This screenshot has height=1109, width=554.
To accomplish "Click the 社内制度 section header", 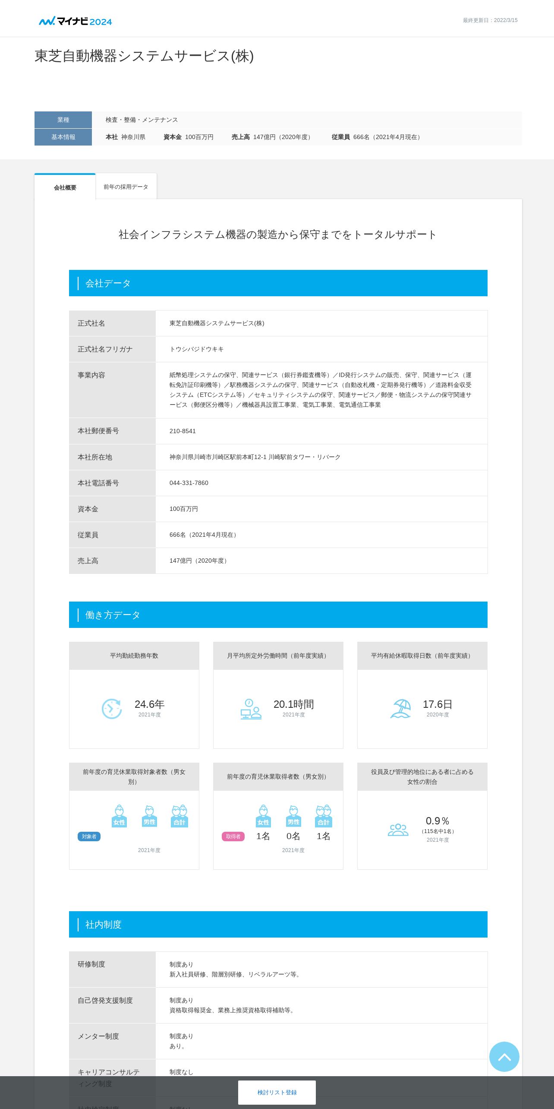I will 278,925.
